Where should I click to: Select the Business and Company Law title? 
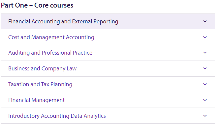(43, 68)
